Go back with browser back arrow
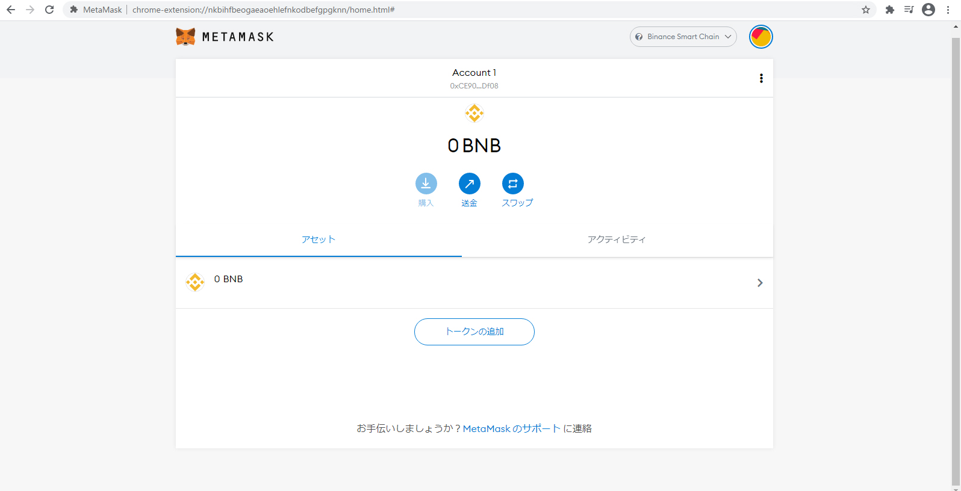 click(x=11, y=10)
